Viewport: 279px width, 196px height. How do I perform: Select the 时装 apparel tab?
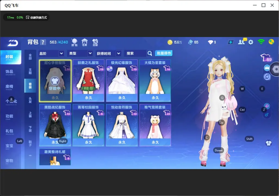[11, 57]
